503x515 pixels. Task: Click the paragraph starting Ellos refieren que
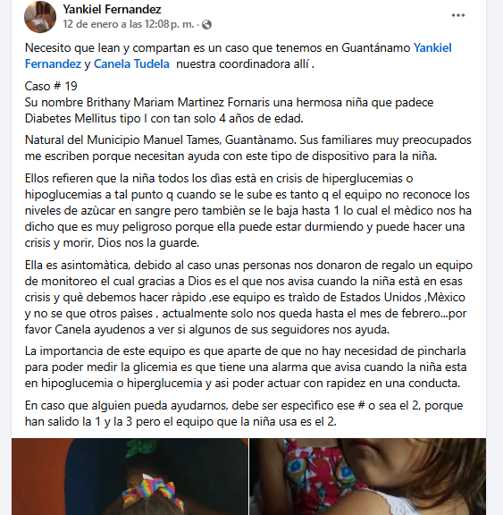[248, 210]
